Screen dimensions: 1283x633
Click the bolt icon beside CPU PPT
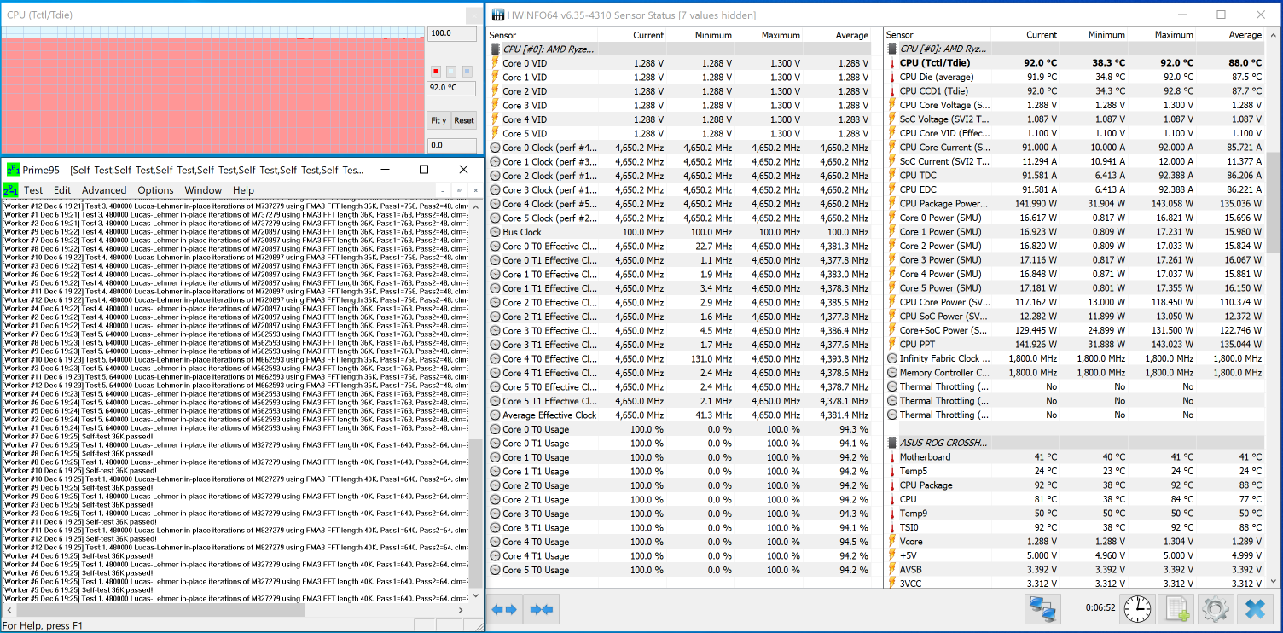892,345
